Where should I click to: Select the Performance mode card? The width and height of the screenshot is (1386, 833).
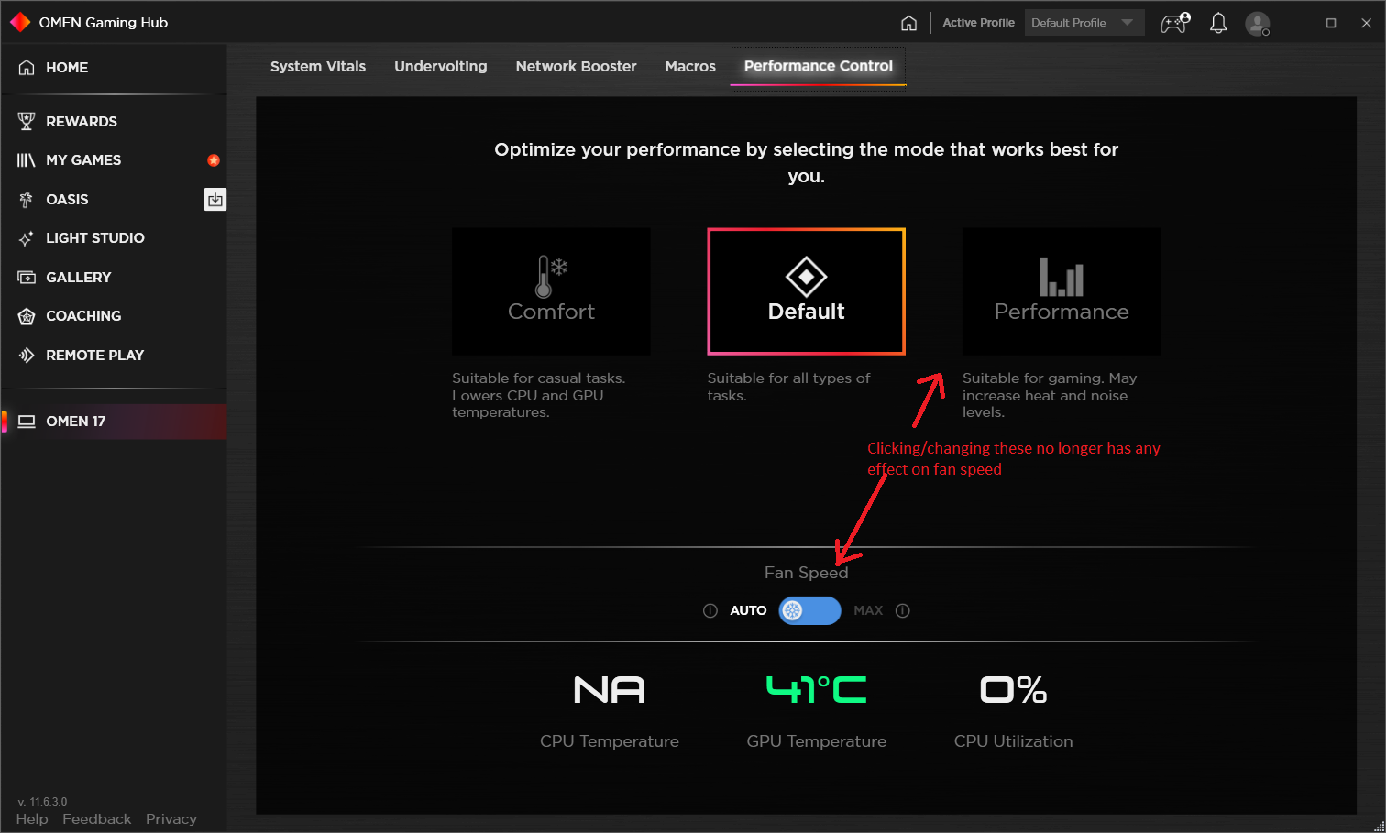1061,291
